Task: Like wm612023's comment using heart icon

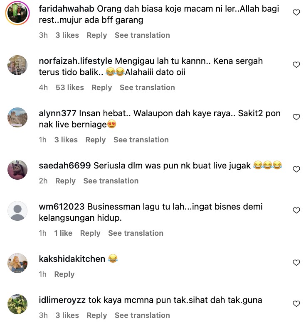Action: 296,210
